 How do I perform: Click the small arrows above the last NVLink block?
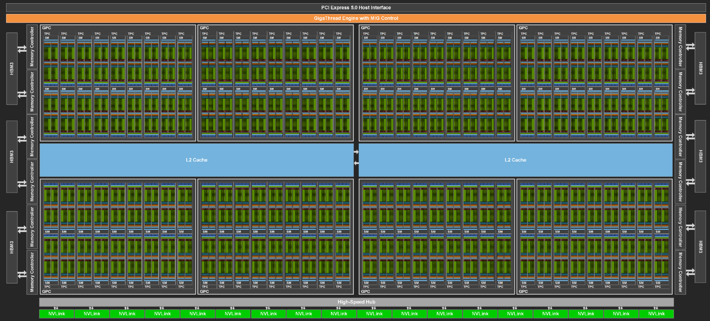pos(656,308)
